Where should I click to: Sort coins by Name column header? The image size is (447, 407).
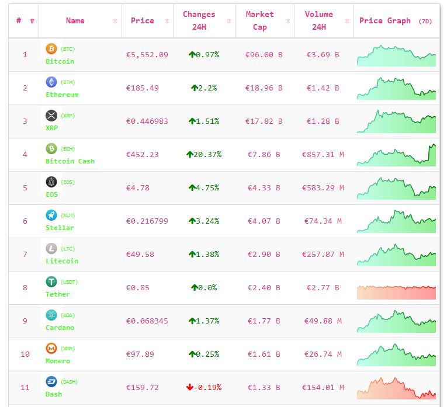tap(75, 20)
